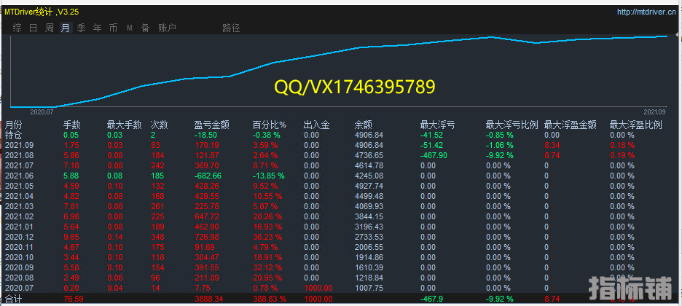Click the 盈亏金额 column header
This screenshot has height=306, width=682.
tap(212, 125)
